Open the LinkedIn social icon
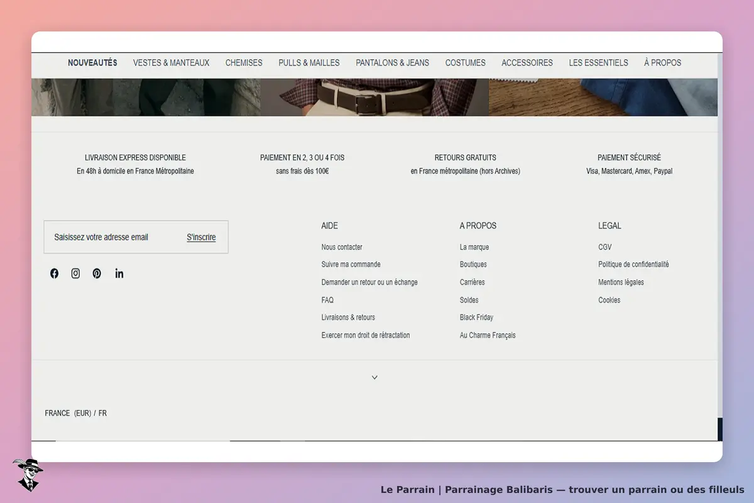This screenshot has width=754, height=503. [119, 274]
